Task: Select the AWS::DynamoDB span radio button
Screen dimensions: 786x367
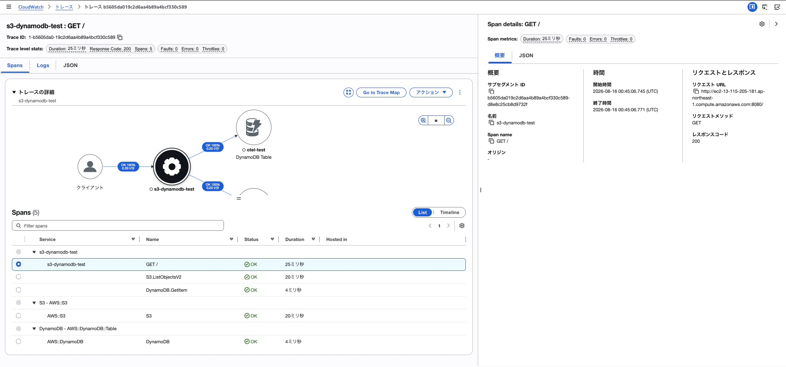Action: [x=18, y=342]
